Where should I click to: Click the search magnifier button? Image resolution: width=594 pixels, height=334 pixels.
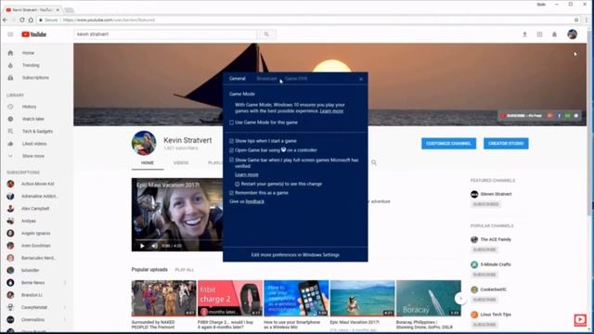[266, 34]
